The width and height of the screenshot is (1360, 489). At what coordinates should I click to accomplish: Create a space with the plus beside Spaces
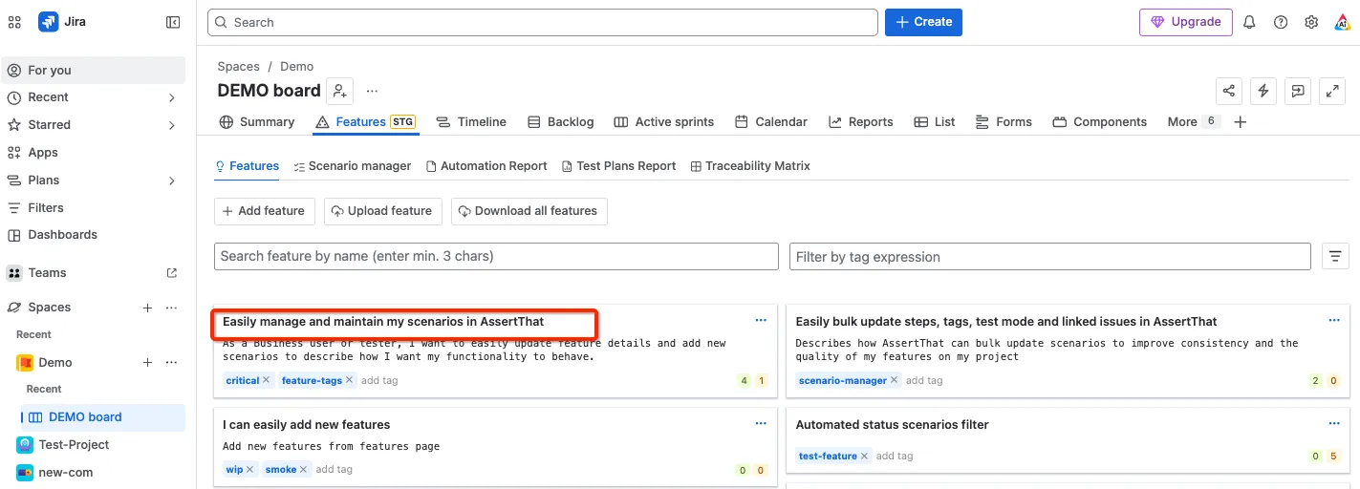(x=147, y=308)
